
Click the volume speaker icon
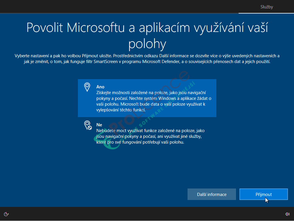(x=287, y=214)
